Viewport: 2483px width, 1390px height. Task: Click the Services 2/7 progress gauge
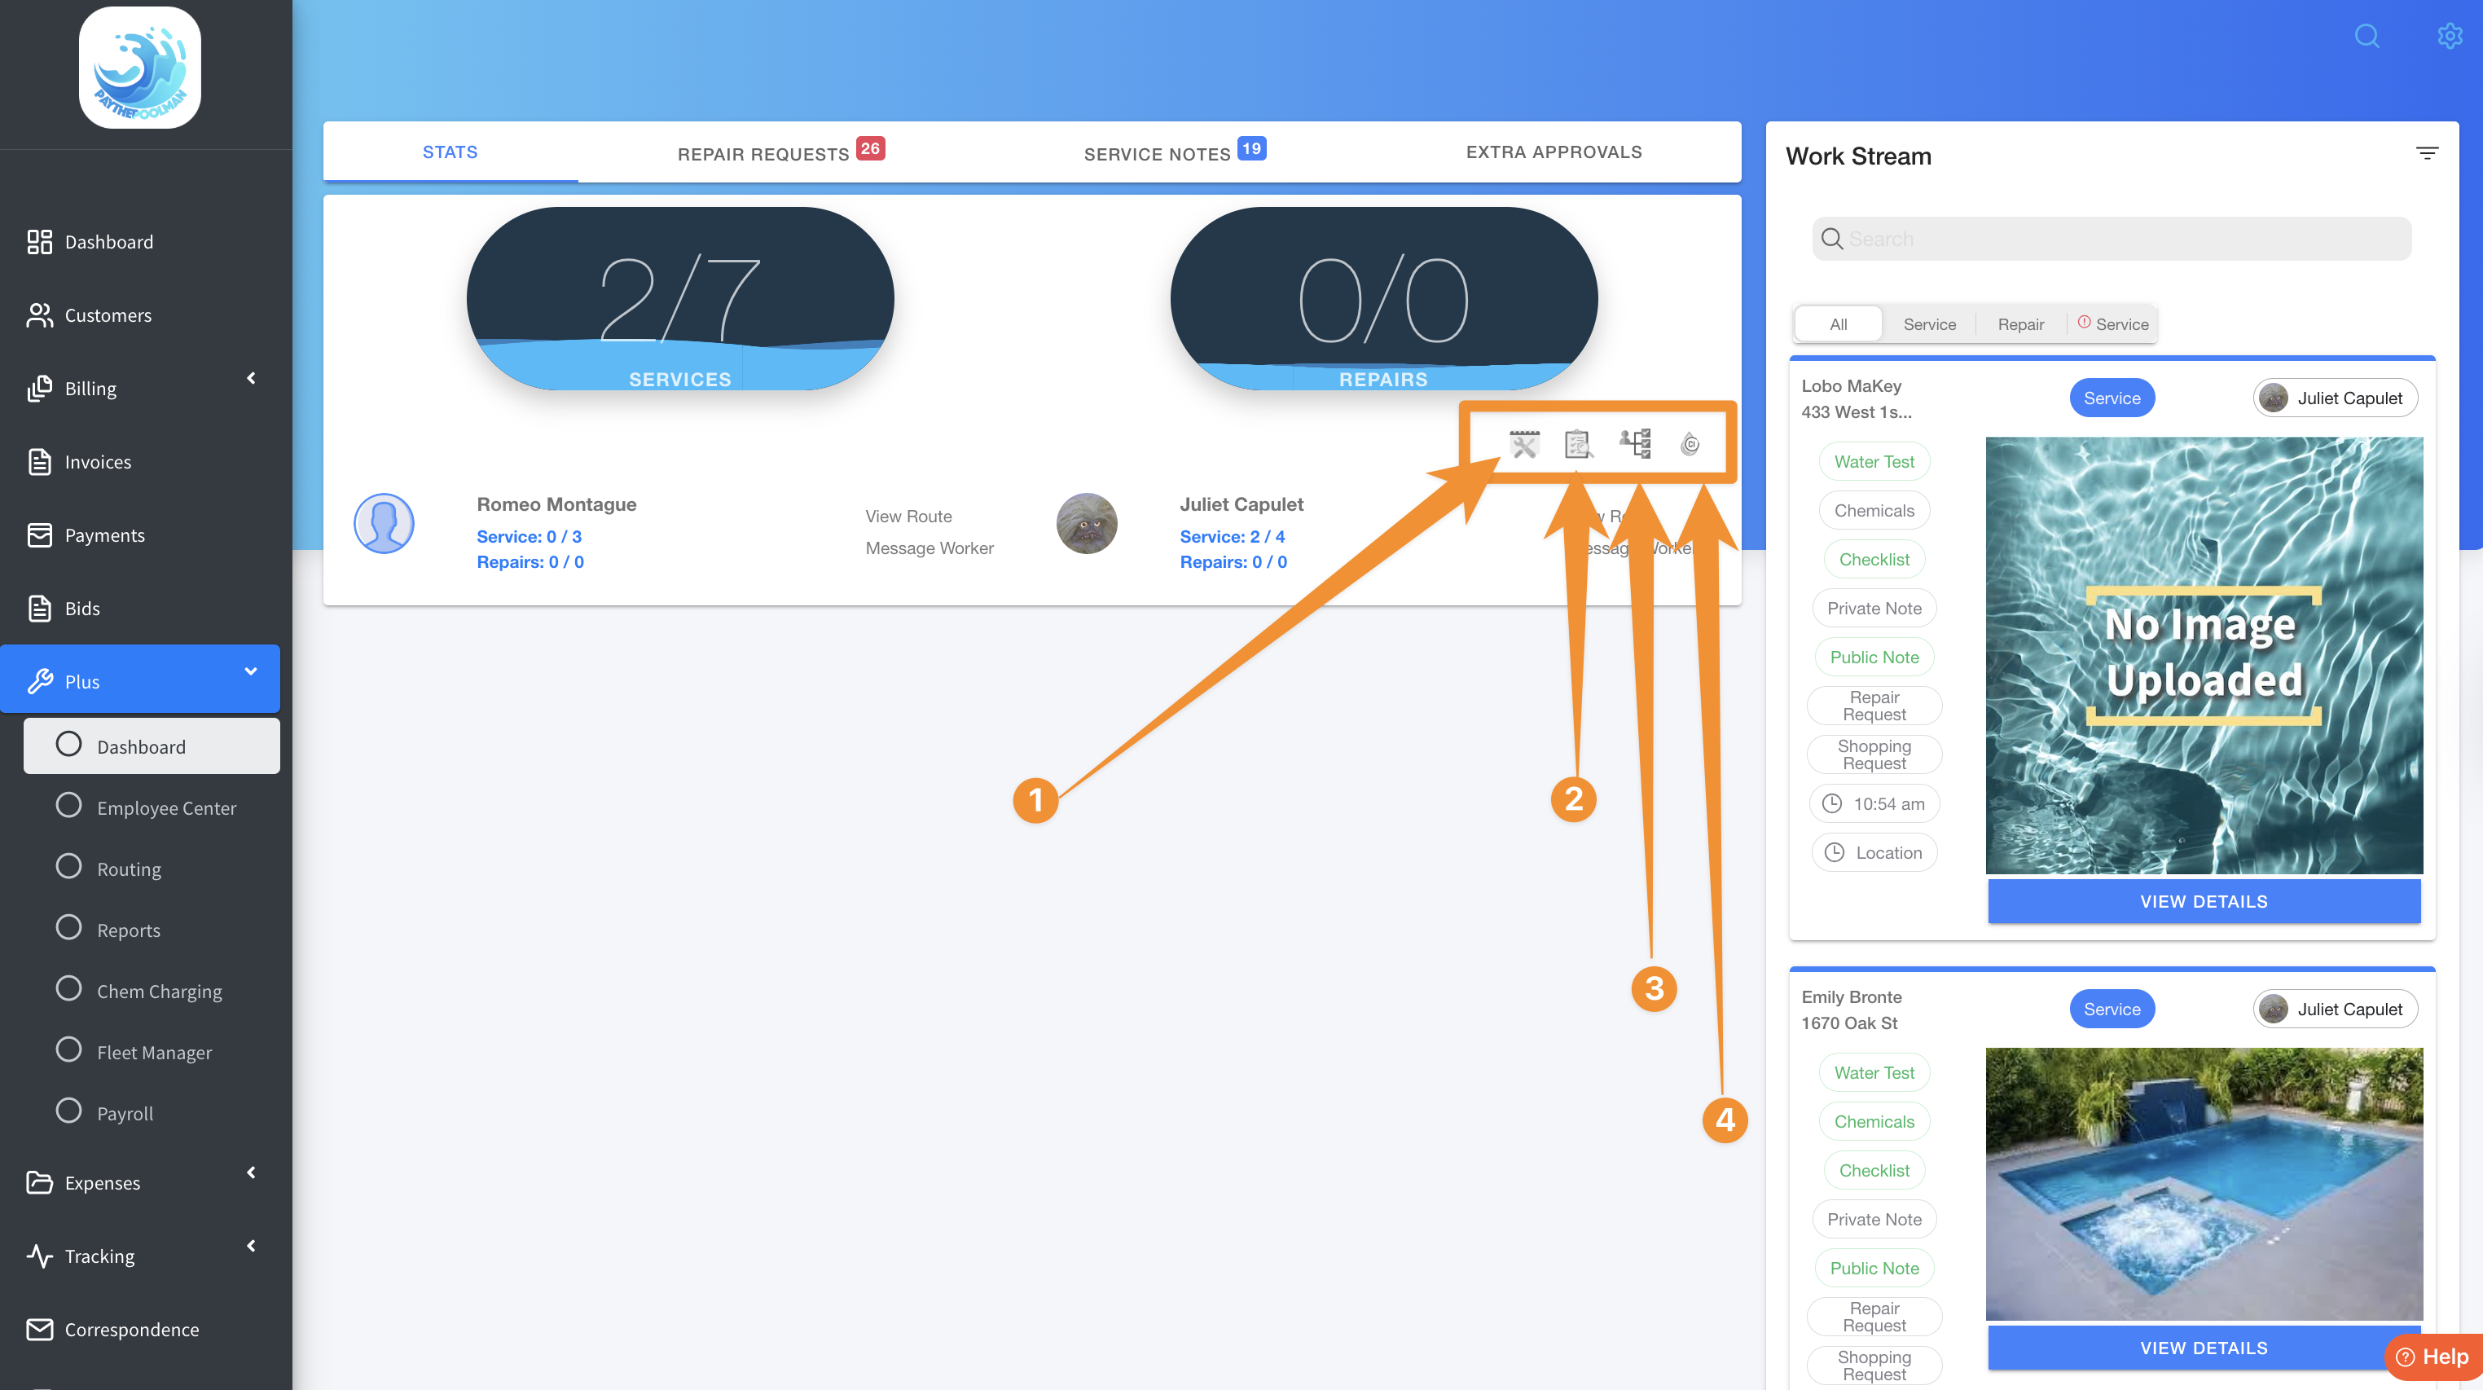[x=679, y=299]
